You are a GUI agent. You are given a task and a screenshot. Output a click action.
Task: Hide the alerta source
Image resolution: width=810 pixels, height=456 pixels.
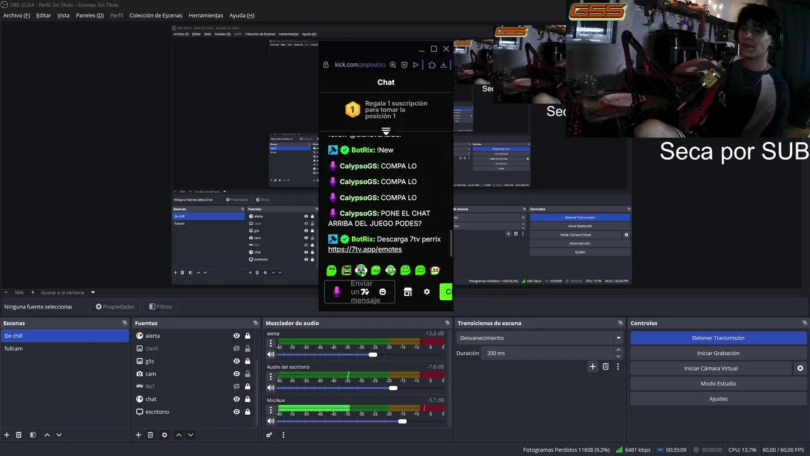pos(237,336)
